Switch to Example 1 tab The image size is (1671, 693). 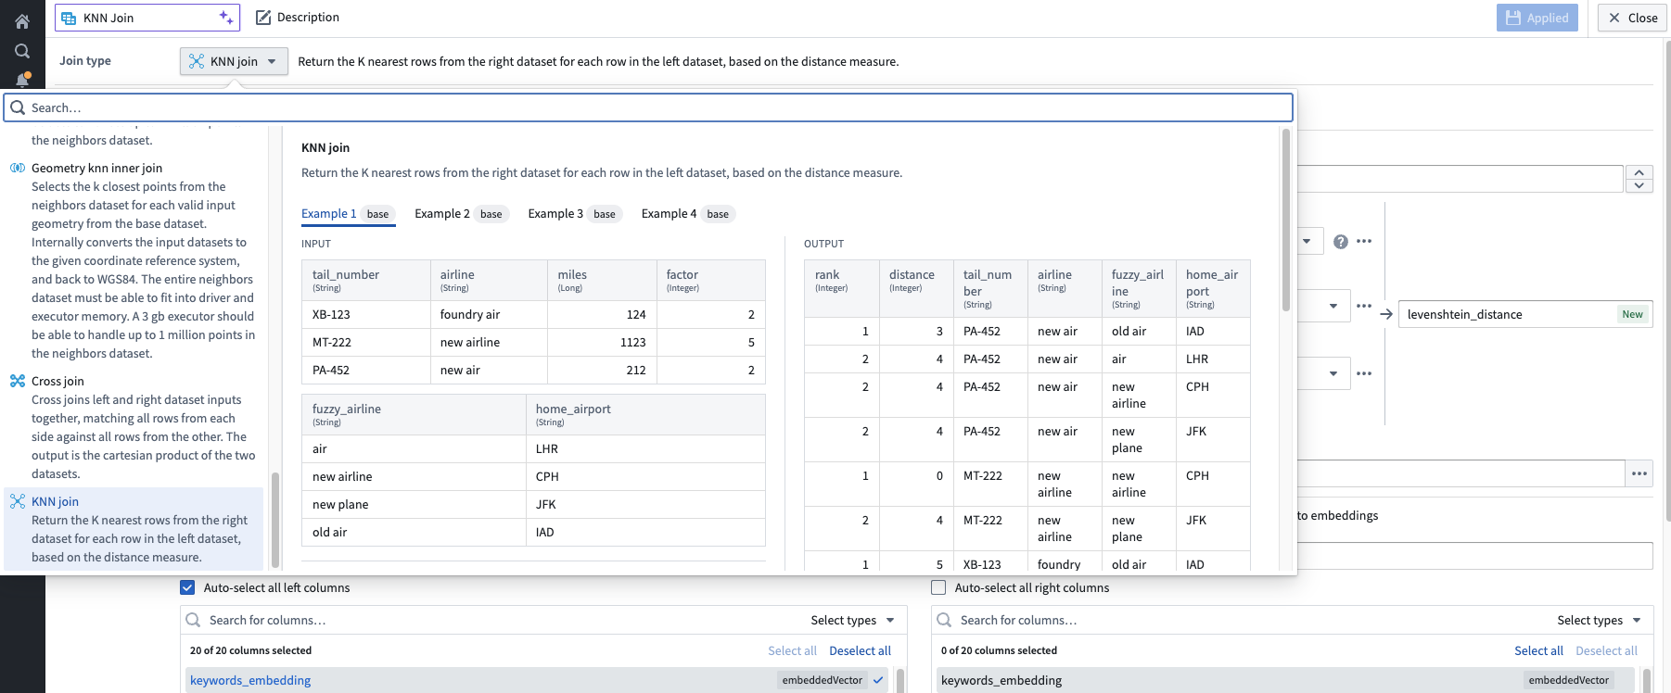(x=348, y=214)
